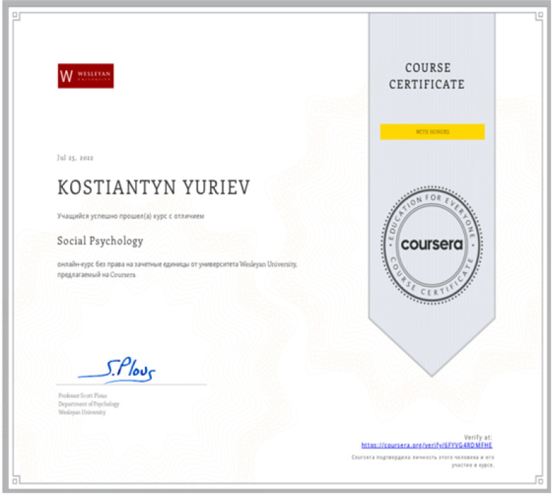Click the yellow WITH HONORS badge
The image size is (553, 497).
click(x=432, y=132)
